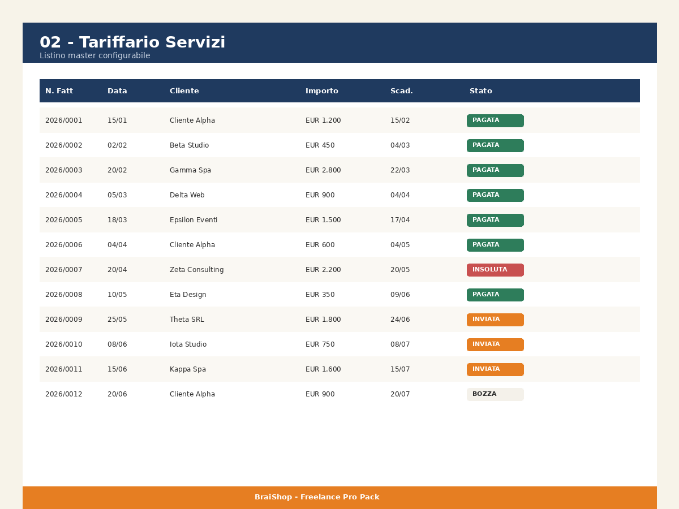
Task: Click client 'Kappa Spa'
Action: [x=188, y=369]
